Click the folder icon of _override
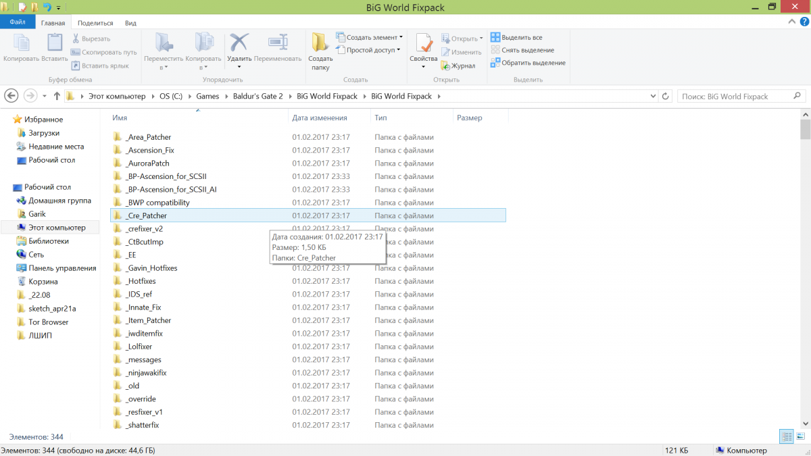 (118, 399)
